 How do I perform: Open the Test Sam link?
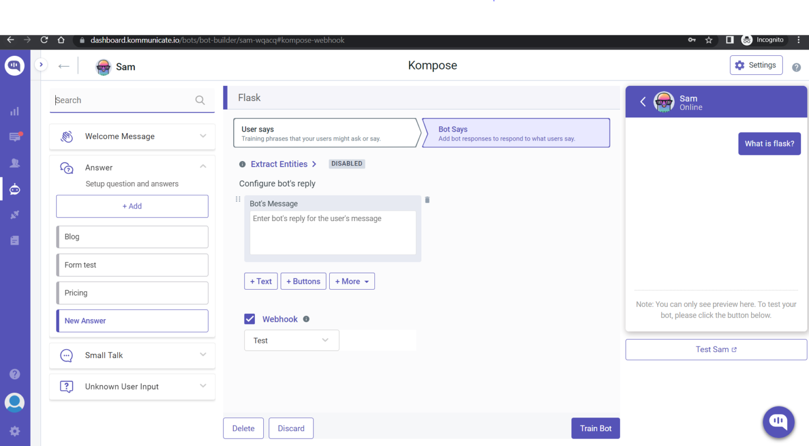(716, 350)
